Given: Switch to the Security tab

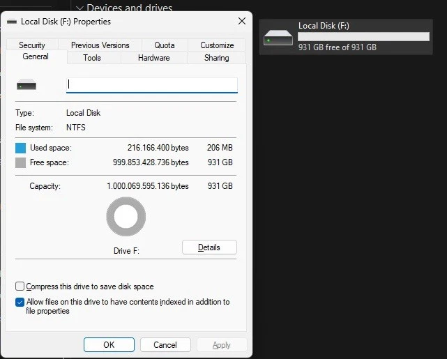Looking at the screenshot, I should coord(32,45).
